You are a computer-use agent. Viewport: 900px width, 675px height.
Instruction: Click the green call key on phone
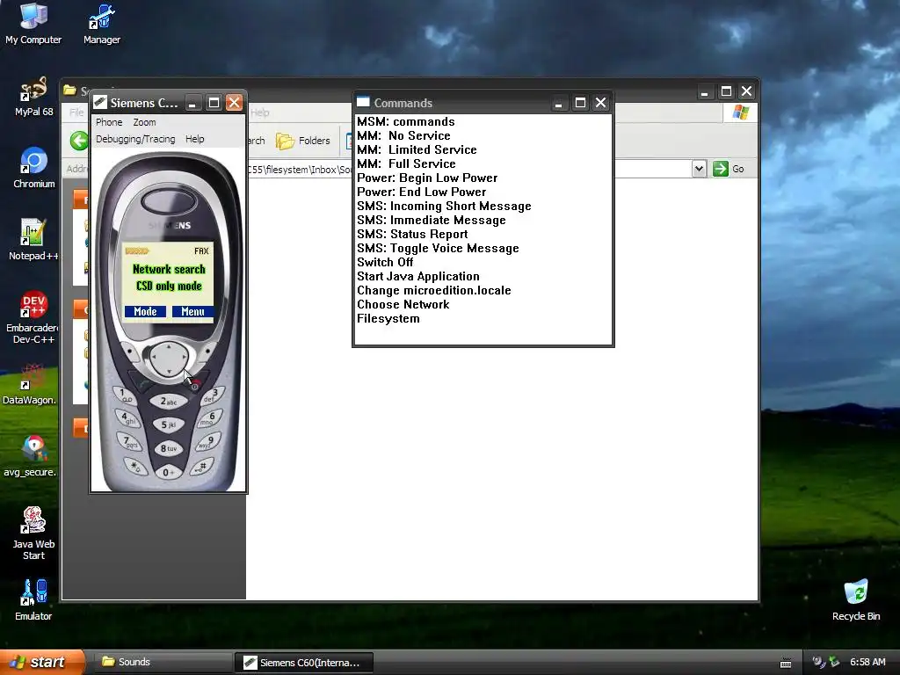[x=142, y=381]
